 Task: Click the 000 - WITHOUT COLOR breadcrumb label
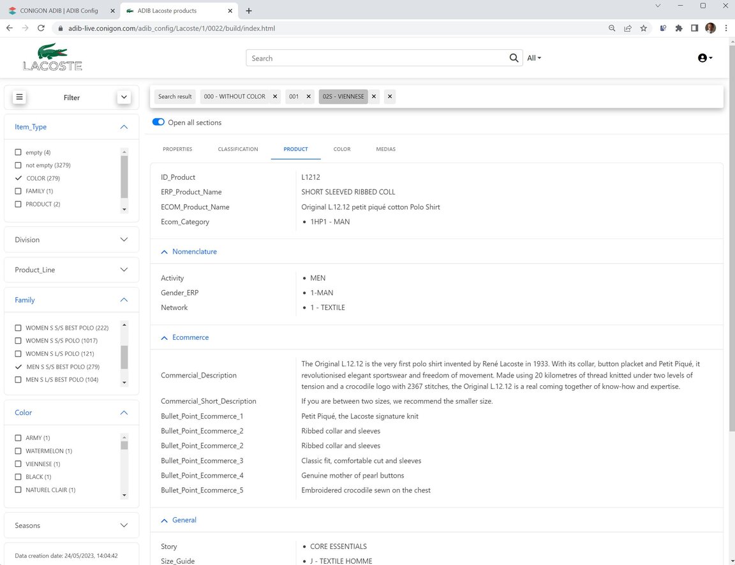coord(234,96)
